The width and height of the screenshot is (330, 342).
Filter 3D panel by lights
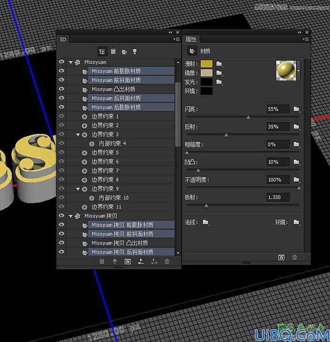[135, 51]
